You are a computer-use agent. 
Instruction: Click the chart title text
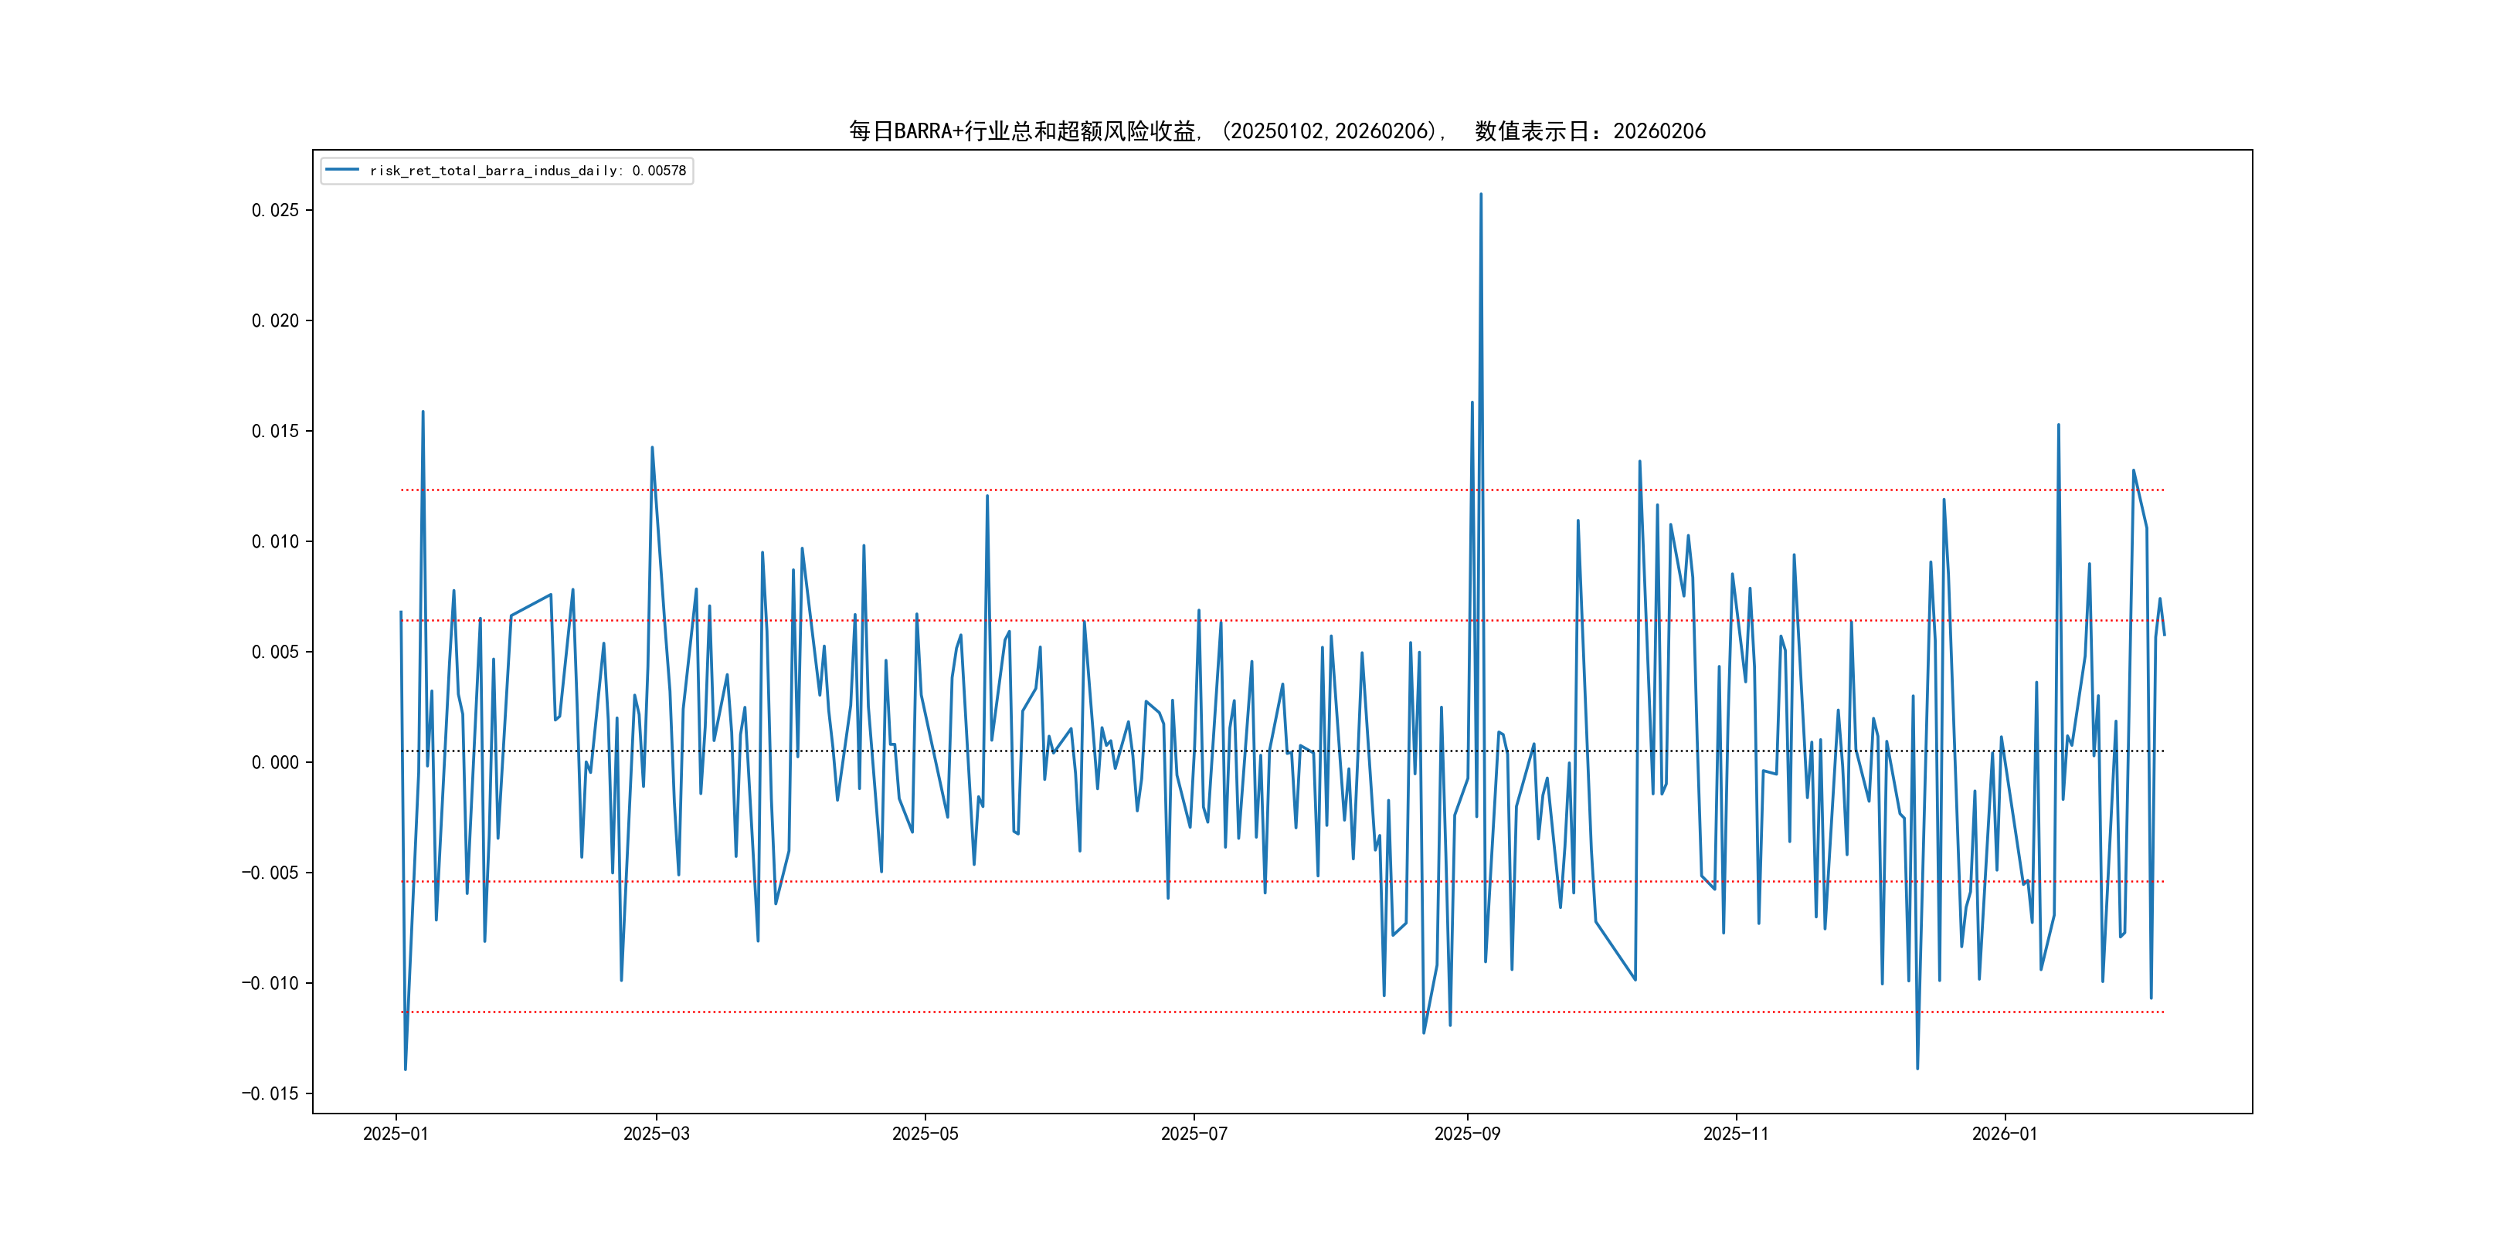[1277, 131]
